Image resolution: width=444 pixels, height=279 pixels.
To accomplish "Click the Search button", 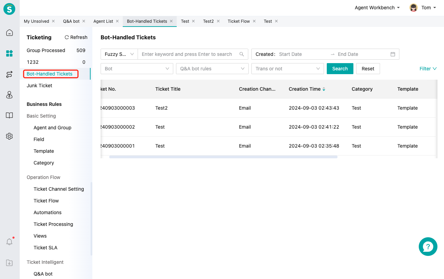I will (340, 69).
